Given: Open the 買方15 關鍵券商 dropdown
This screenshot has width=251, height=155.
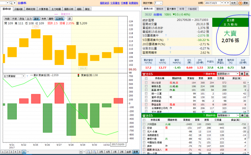Looking at the screenshot, I should [x=228, y=74].
